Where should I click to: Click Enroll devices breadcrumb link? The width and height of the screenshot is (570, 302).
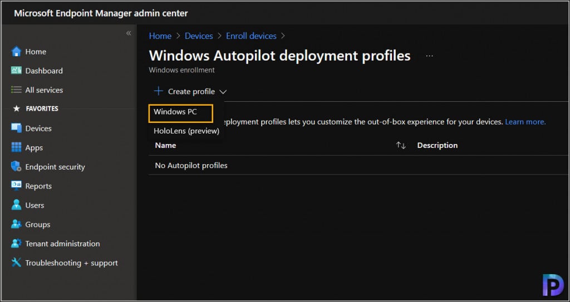(251, 36)
